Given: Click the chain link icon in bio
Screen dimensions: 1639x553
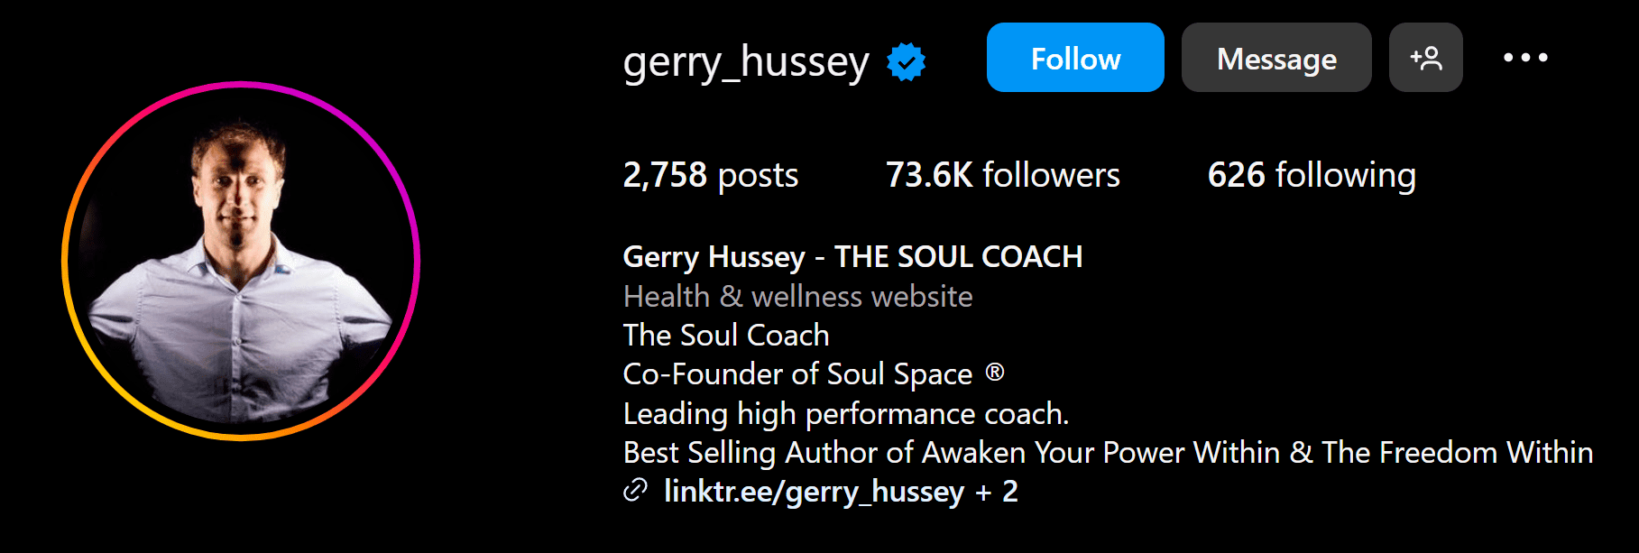Looking at the screenshot, I should pos(636,491).
